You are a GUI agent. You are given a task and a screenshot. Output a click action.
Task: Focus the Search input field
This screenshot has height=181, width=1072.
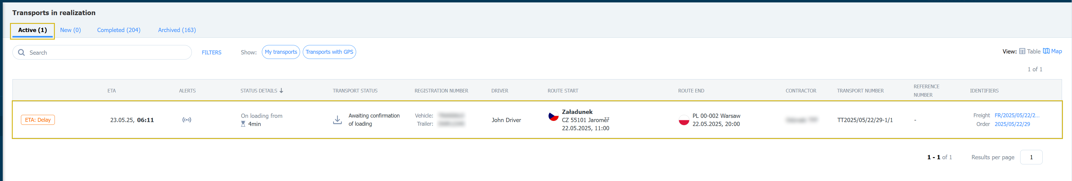click(102, 52)
